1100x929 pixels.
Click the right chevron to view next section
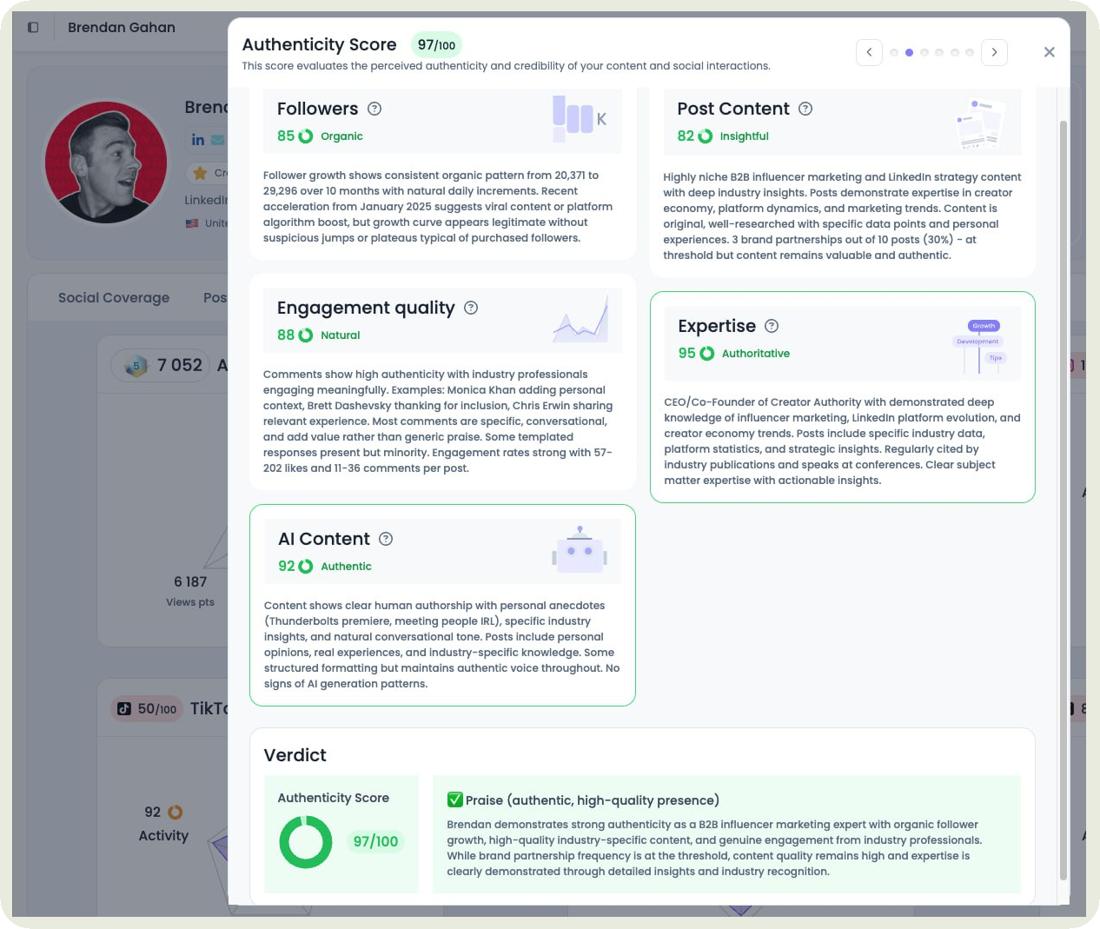[x=994, y=52]
